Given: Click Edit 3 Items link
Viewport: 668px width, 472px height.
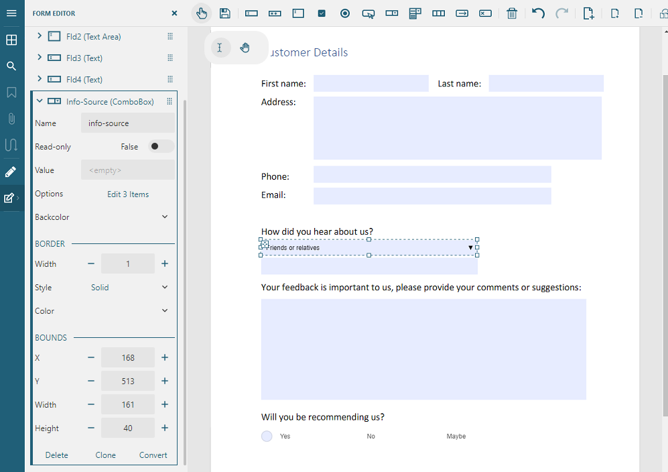Looking at the screenshot, I should coord(128,194).
